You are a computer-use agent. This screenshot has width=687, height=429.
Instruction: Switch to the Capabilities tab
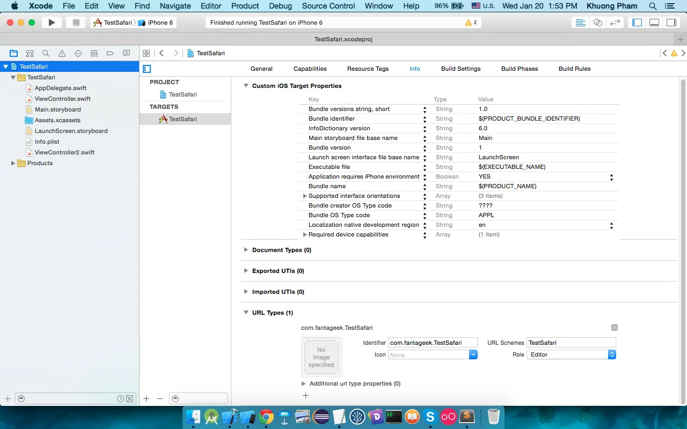coord(310,69)
